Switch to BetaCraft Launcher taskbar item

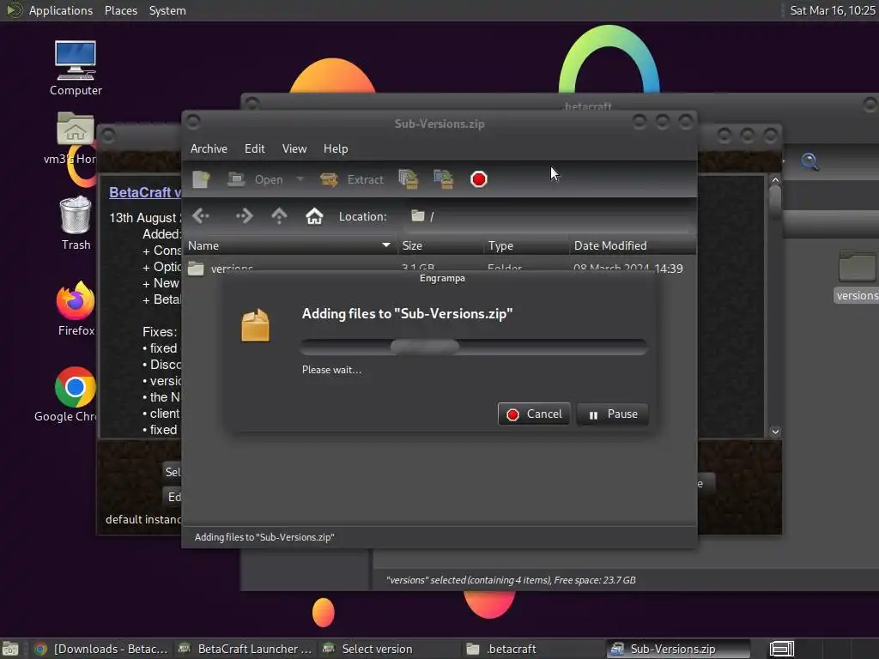[x=245, y=649]
